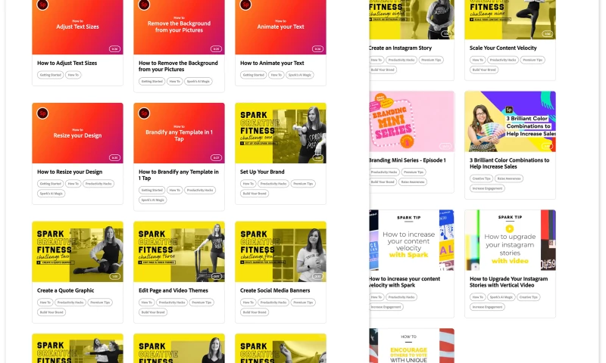Select 'Creative Tips' tag under Upgrade Your Instagram Stories

[x=528, y=297]
